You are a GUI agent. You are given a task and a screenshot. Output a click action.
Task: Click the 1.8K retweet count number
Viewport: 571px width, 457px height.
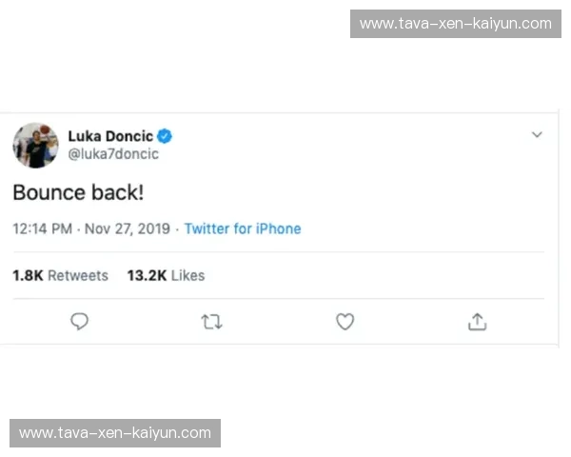tap(28, 275)
